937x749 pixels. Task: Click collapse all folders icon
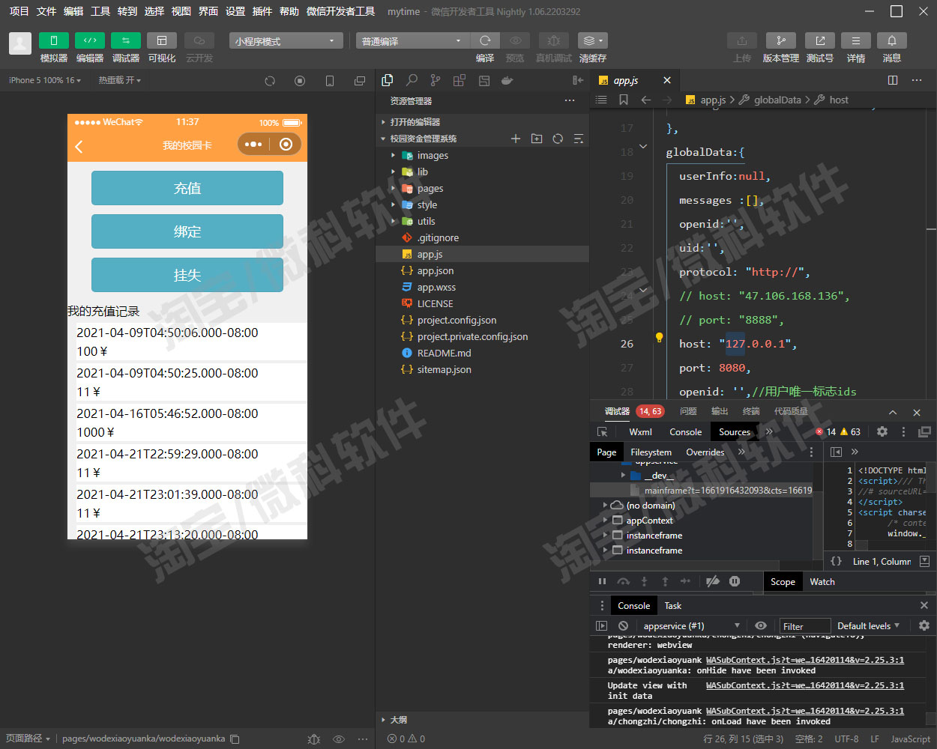click(579, 139)
